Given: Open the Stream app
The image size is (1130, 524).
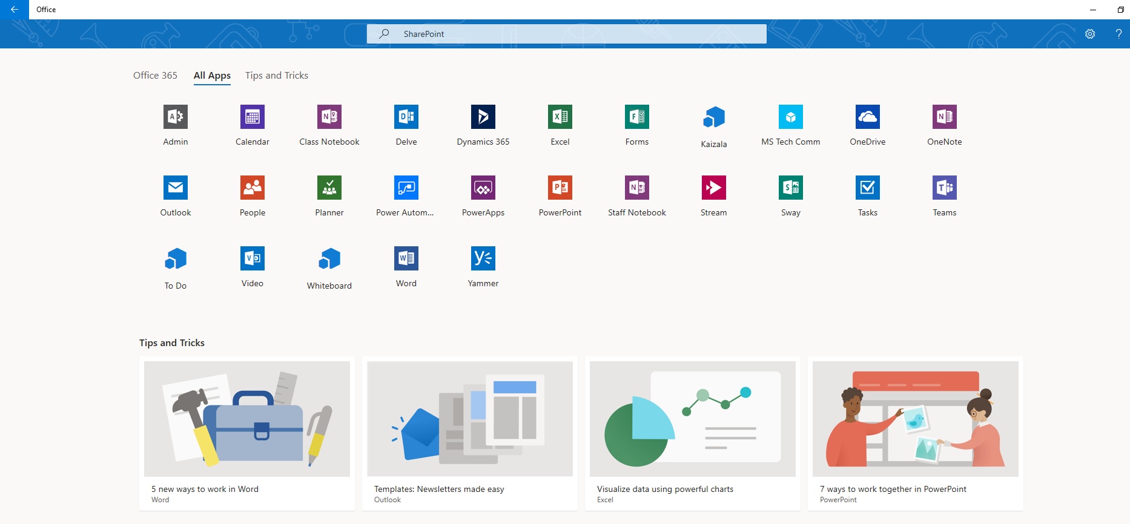Looking at the screenshot, I should point(714,188).
